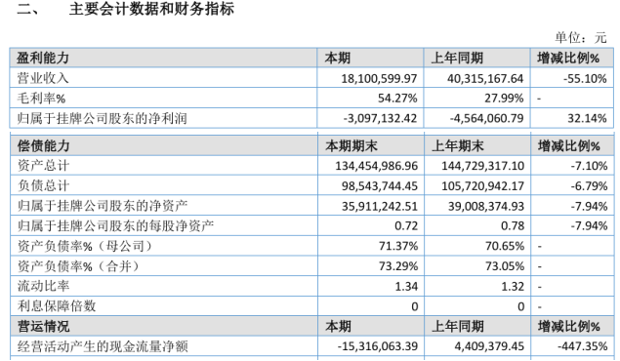
Task: Click the value 1.32
Action: pos(513,286)
